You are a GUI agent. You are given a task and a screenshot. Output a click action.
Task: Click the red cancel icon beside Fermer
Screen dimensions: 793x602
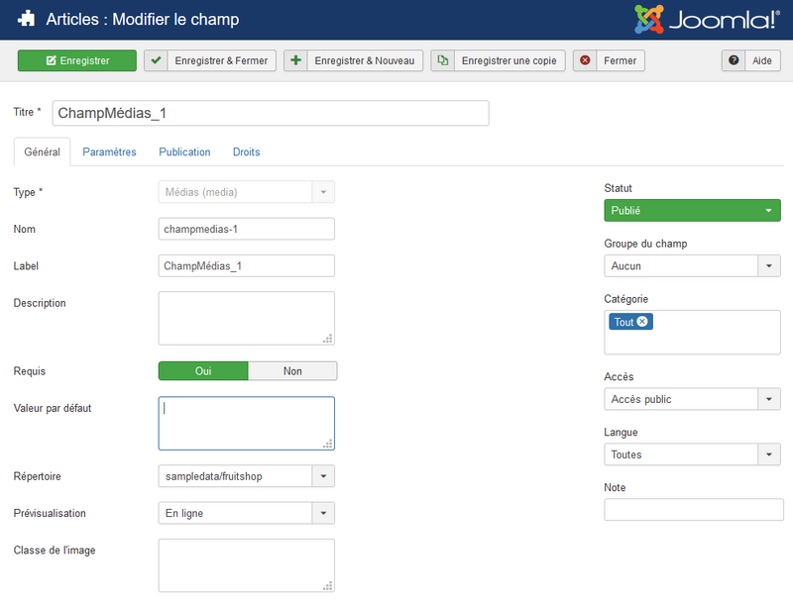click(x=585, y=60)
